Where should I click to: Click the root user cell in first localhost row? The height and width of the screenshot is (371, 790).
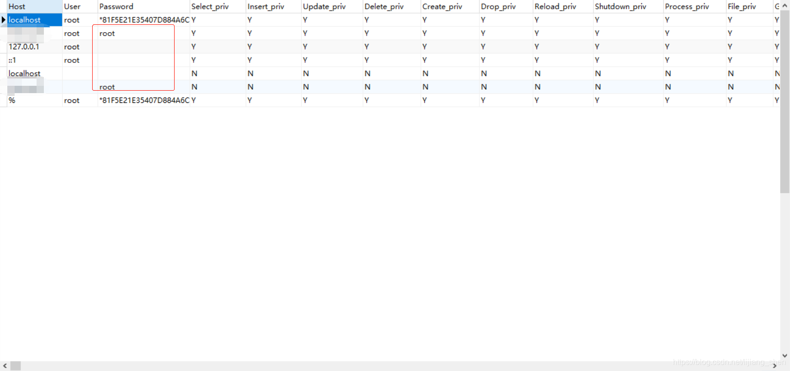(x=80, y=20)
